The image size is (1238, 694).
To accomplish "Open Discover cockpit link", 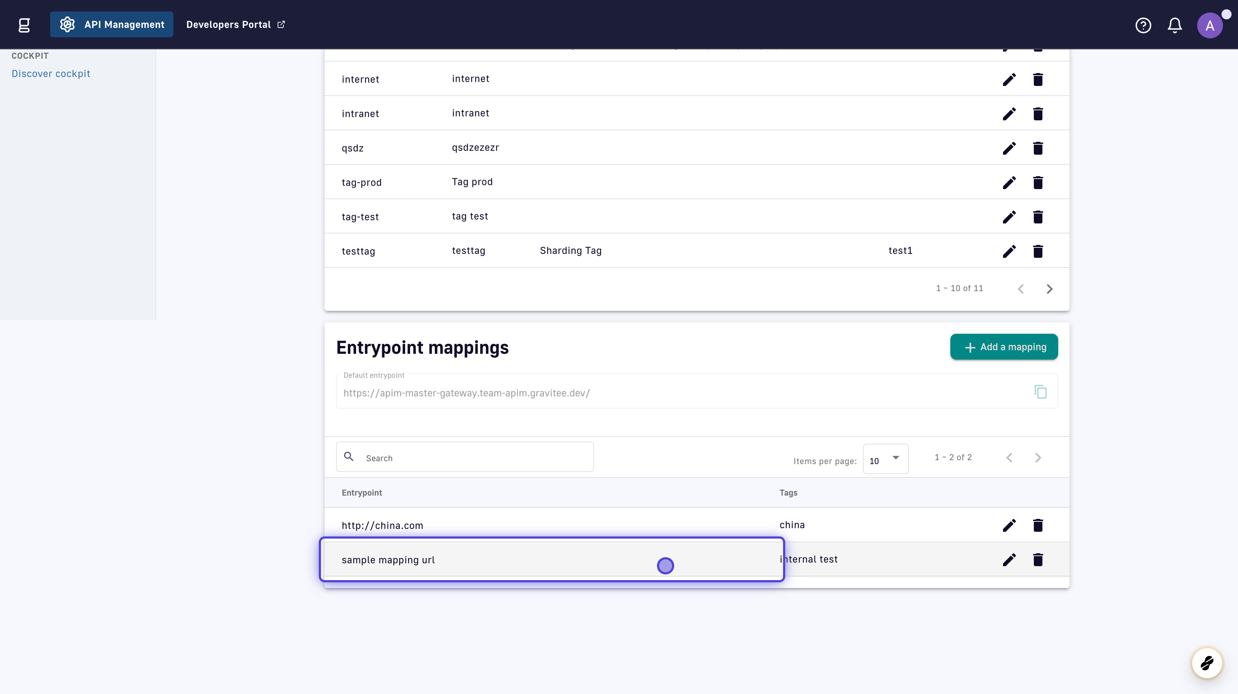I will click(x=51, y=73).
